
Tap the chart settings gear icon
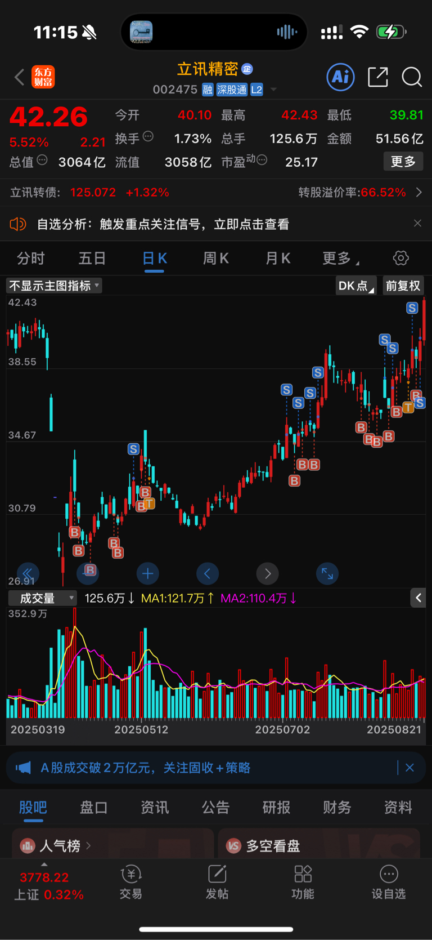[400, 258]
